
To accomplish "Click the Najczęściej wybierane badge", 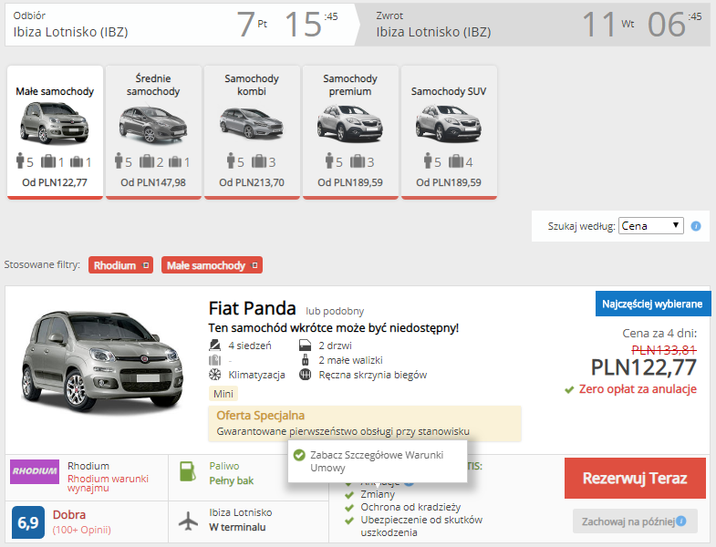I will [652, 304].
